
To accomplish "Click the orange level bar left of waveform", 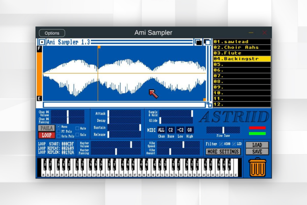I will [x=39, y=74].
